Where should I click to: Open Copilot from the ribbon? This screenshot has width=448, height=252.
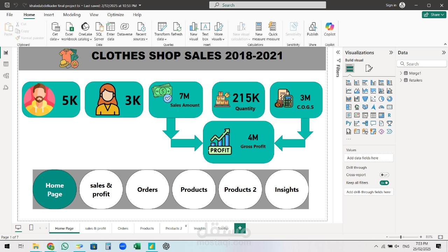click(x=330, y=29)
